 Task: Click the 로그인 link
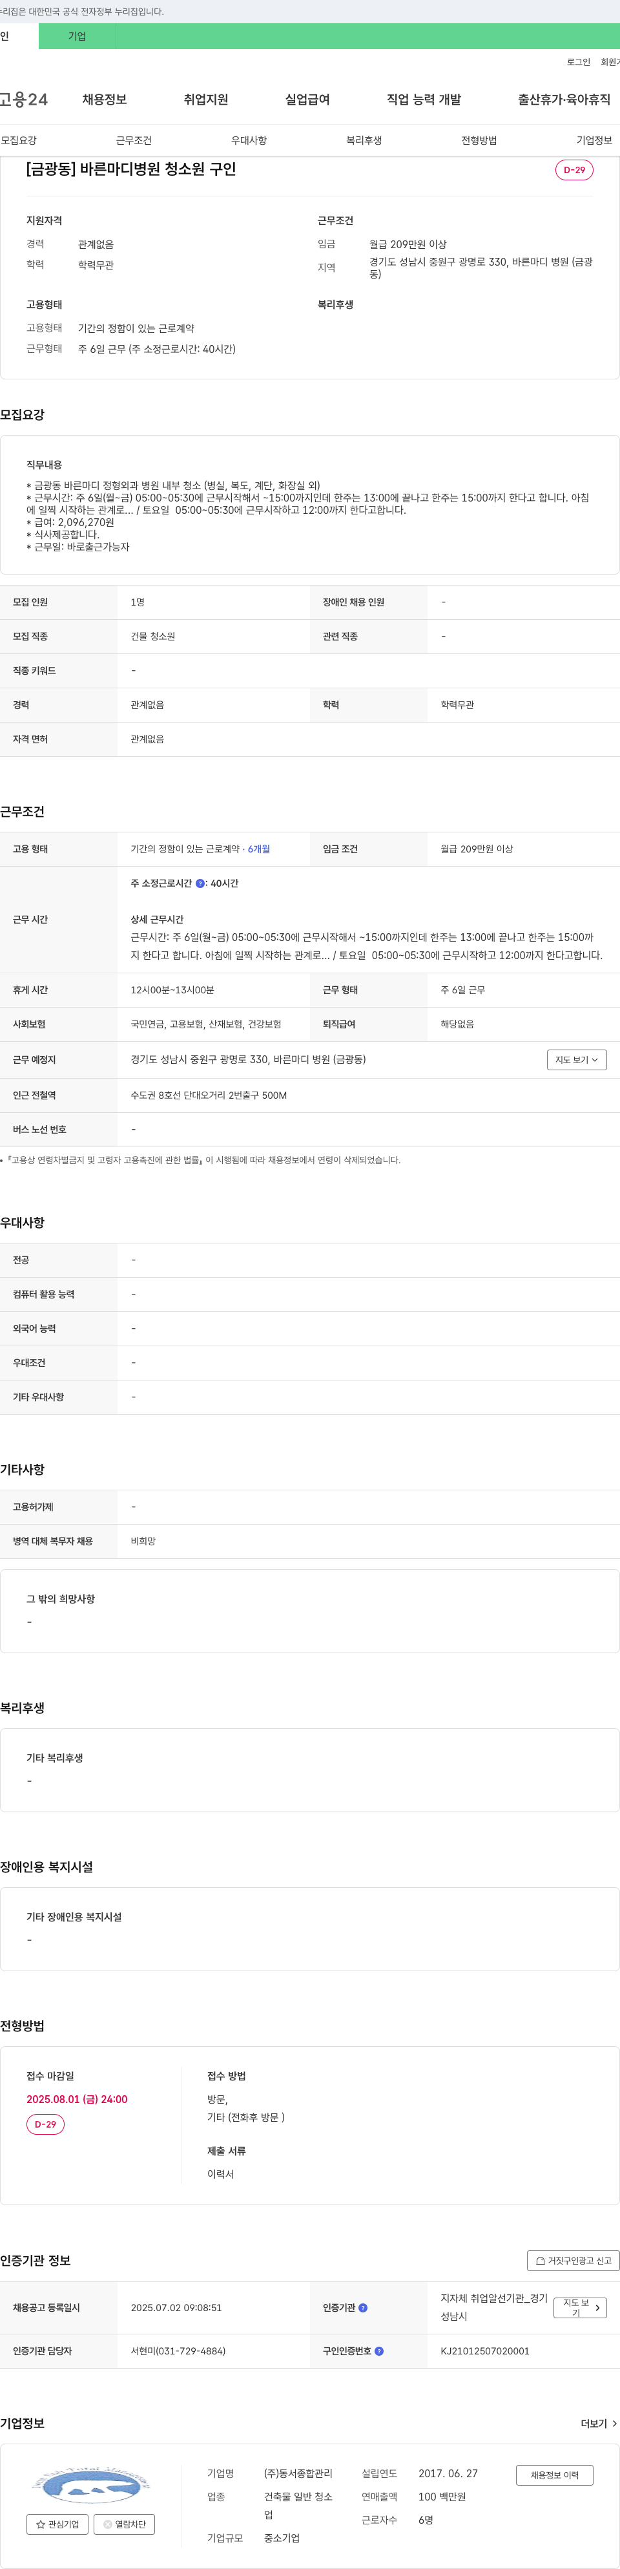[578, 62]
